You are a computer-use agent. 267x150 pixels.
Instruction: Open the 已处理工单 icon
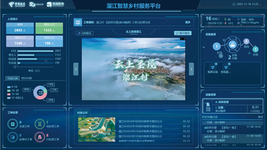(x=40, y=137)
